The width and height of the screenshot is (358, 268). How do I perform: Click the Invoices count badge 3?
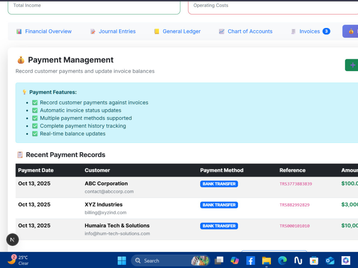(326, 31)
